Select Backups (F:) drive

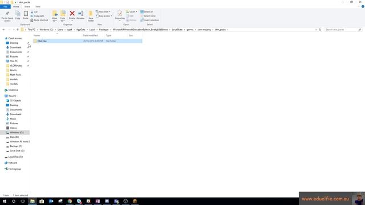click(x=16, y=146)
